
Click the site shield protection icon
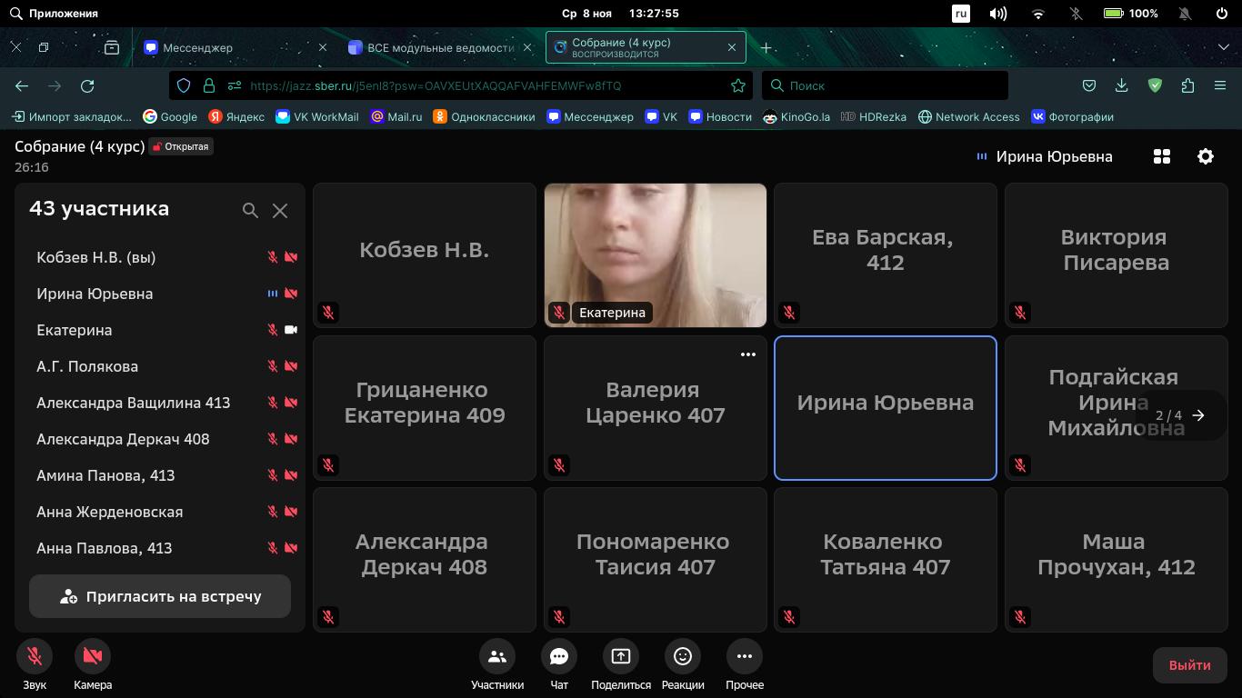pyautogui.click(x=184, y=85)
